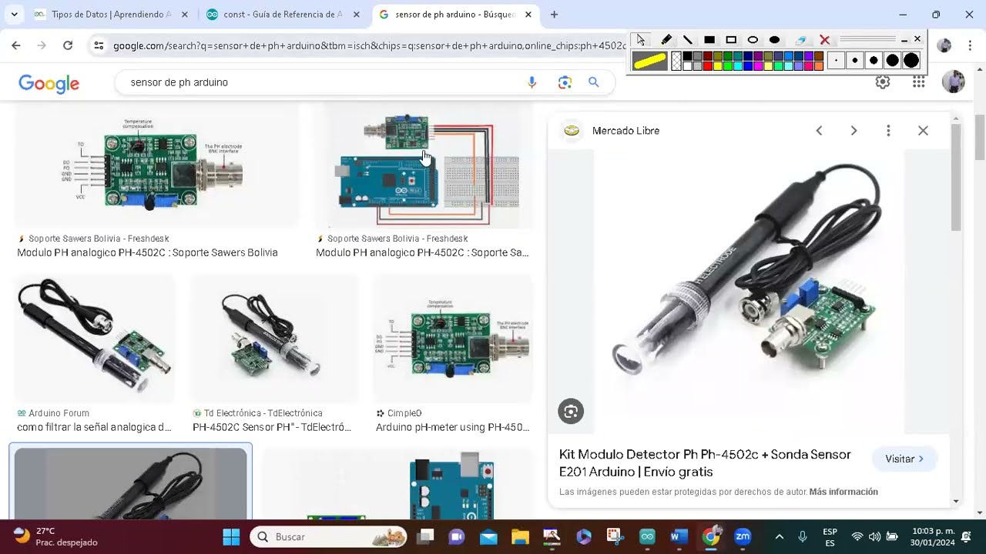Screen dimensions: 986x554
Task: Select the outlined rectangle tool
Action: point(731,40)
